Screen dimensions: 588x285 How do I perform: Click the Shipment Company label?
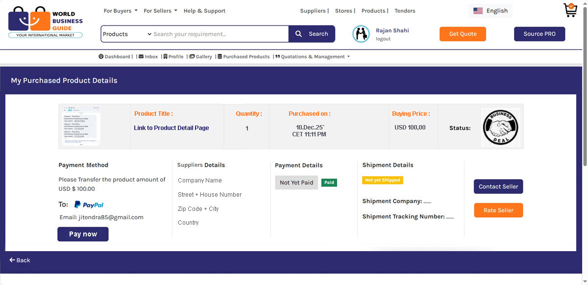[x=392, y=201]
